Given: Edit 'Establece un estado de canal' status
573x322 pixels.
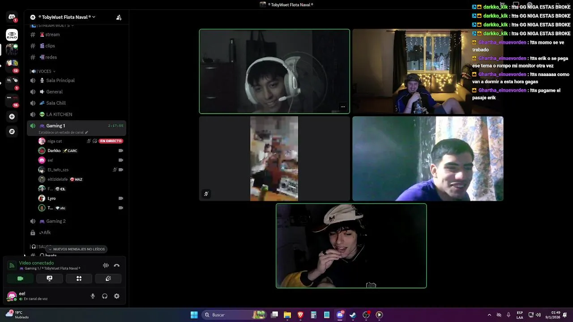Looking at the screenshot, I should [x=63, y=132].
